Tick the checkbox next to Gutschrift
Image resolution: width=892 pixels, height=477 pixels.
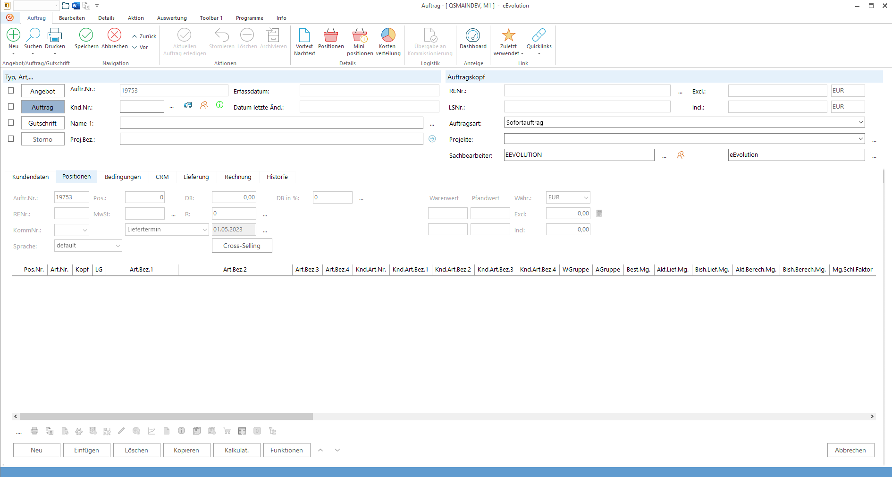(11, 123)
